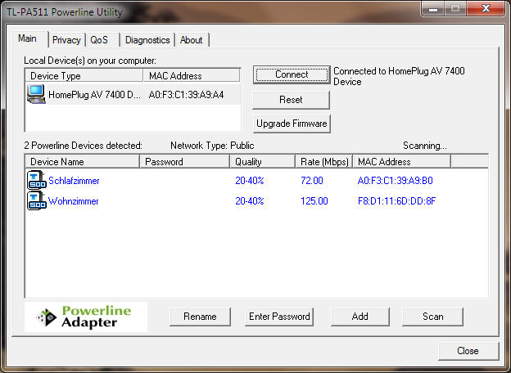Click the Rename button

200,317
